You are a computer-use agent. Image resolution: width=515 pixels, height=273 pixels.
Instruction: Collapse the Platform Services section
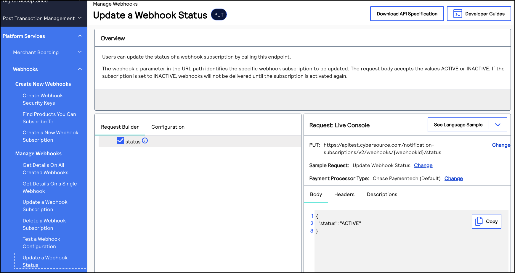tap(79, 35)
